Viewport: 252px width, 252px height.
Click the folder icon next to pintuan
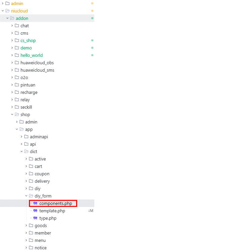[17, 85]
